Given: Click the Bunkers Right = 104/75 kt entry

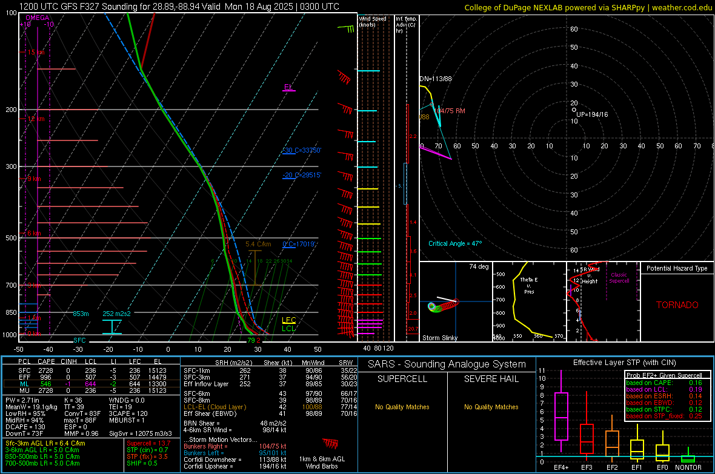Looking at the screenshot, I should point(235,447).
